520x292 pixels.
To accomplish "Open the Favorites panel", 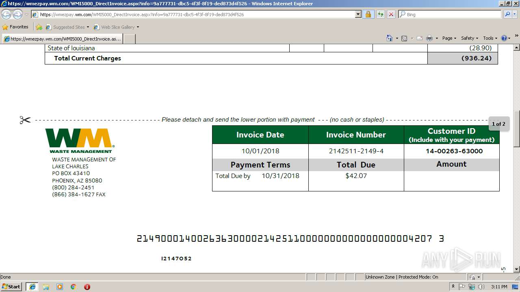I will [15, 27].
